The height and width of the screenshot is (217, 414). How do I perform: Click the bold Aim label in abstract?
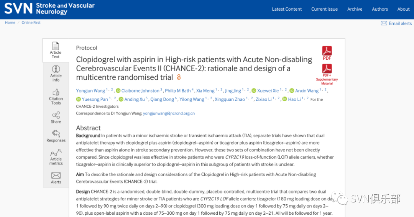coord(80,174)
